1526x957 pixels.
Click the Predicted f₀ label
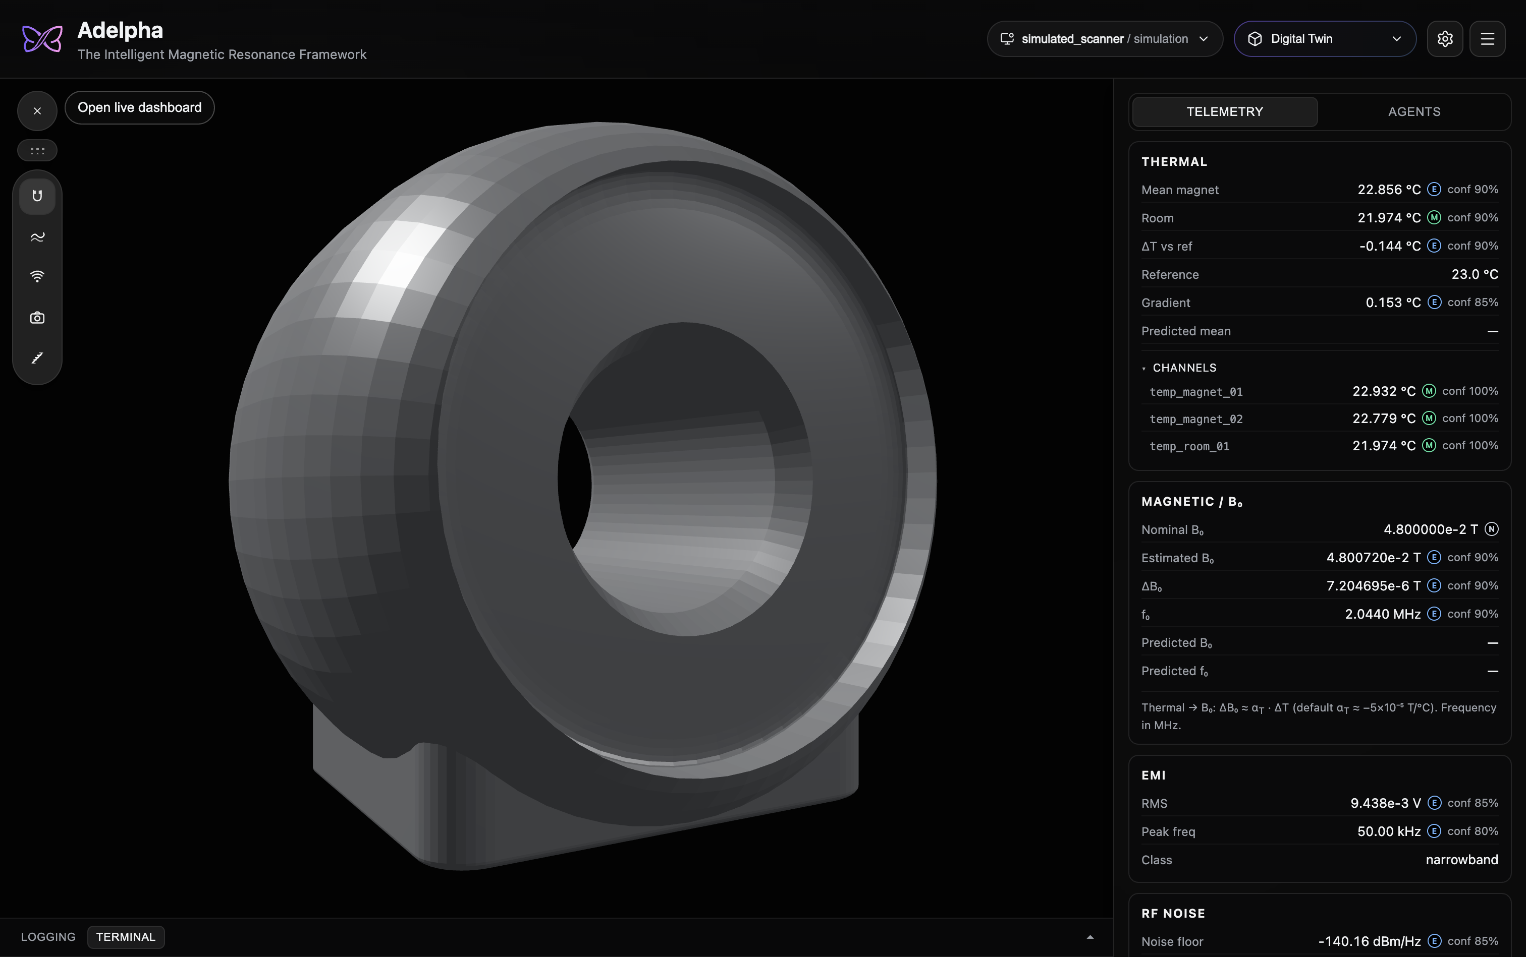click(x=1175, y=672)
